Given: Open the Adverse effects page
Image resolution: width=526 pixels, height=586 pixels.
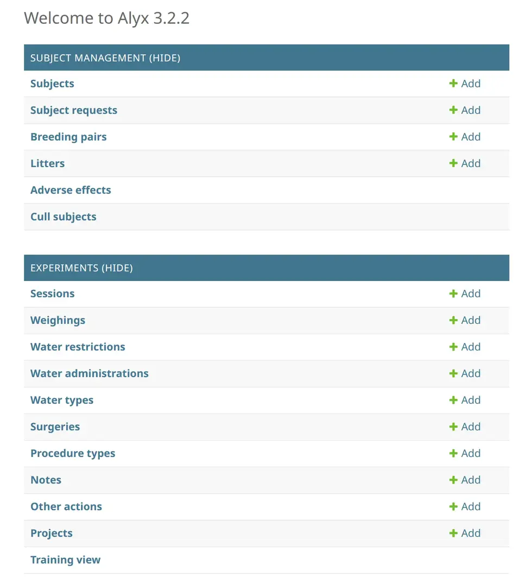Looking at the screenshot, I should click(71, 189).
